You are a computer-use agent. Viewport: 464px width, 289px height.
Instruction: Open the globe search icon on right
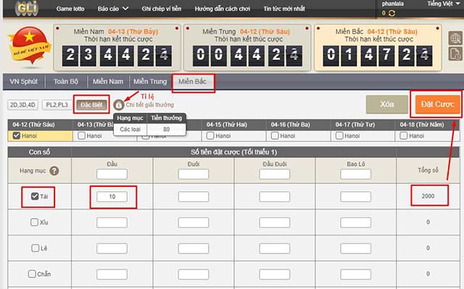coord(455,38)
